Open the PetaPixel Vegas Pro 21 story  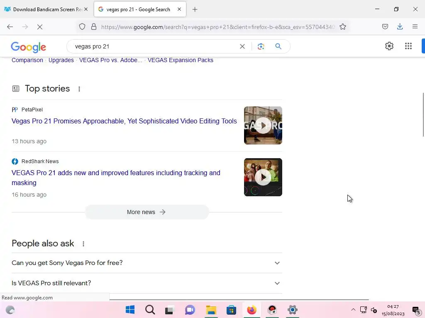(124, 121)
